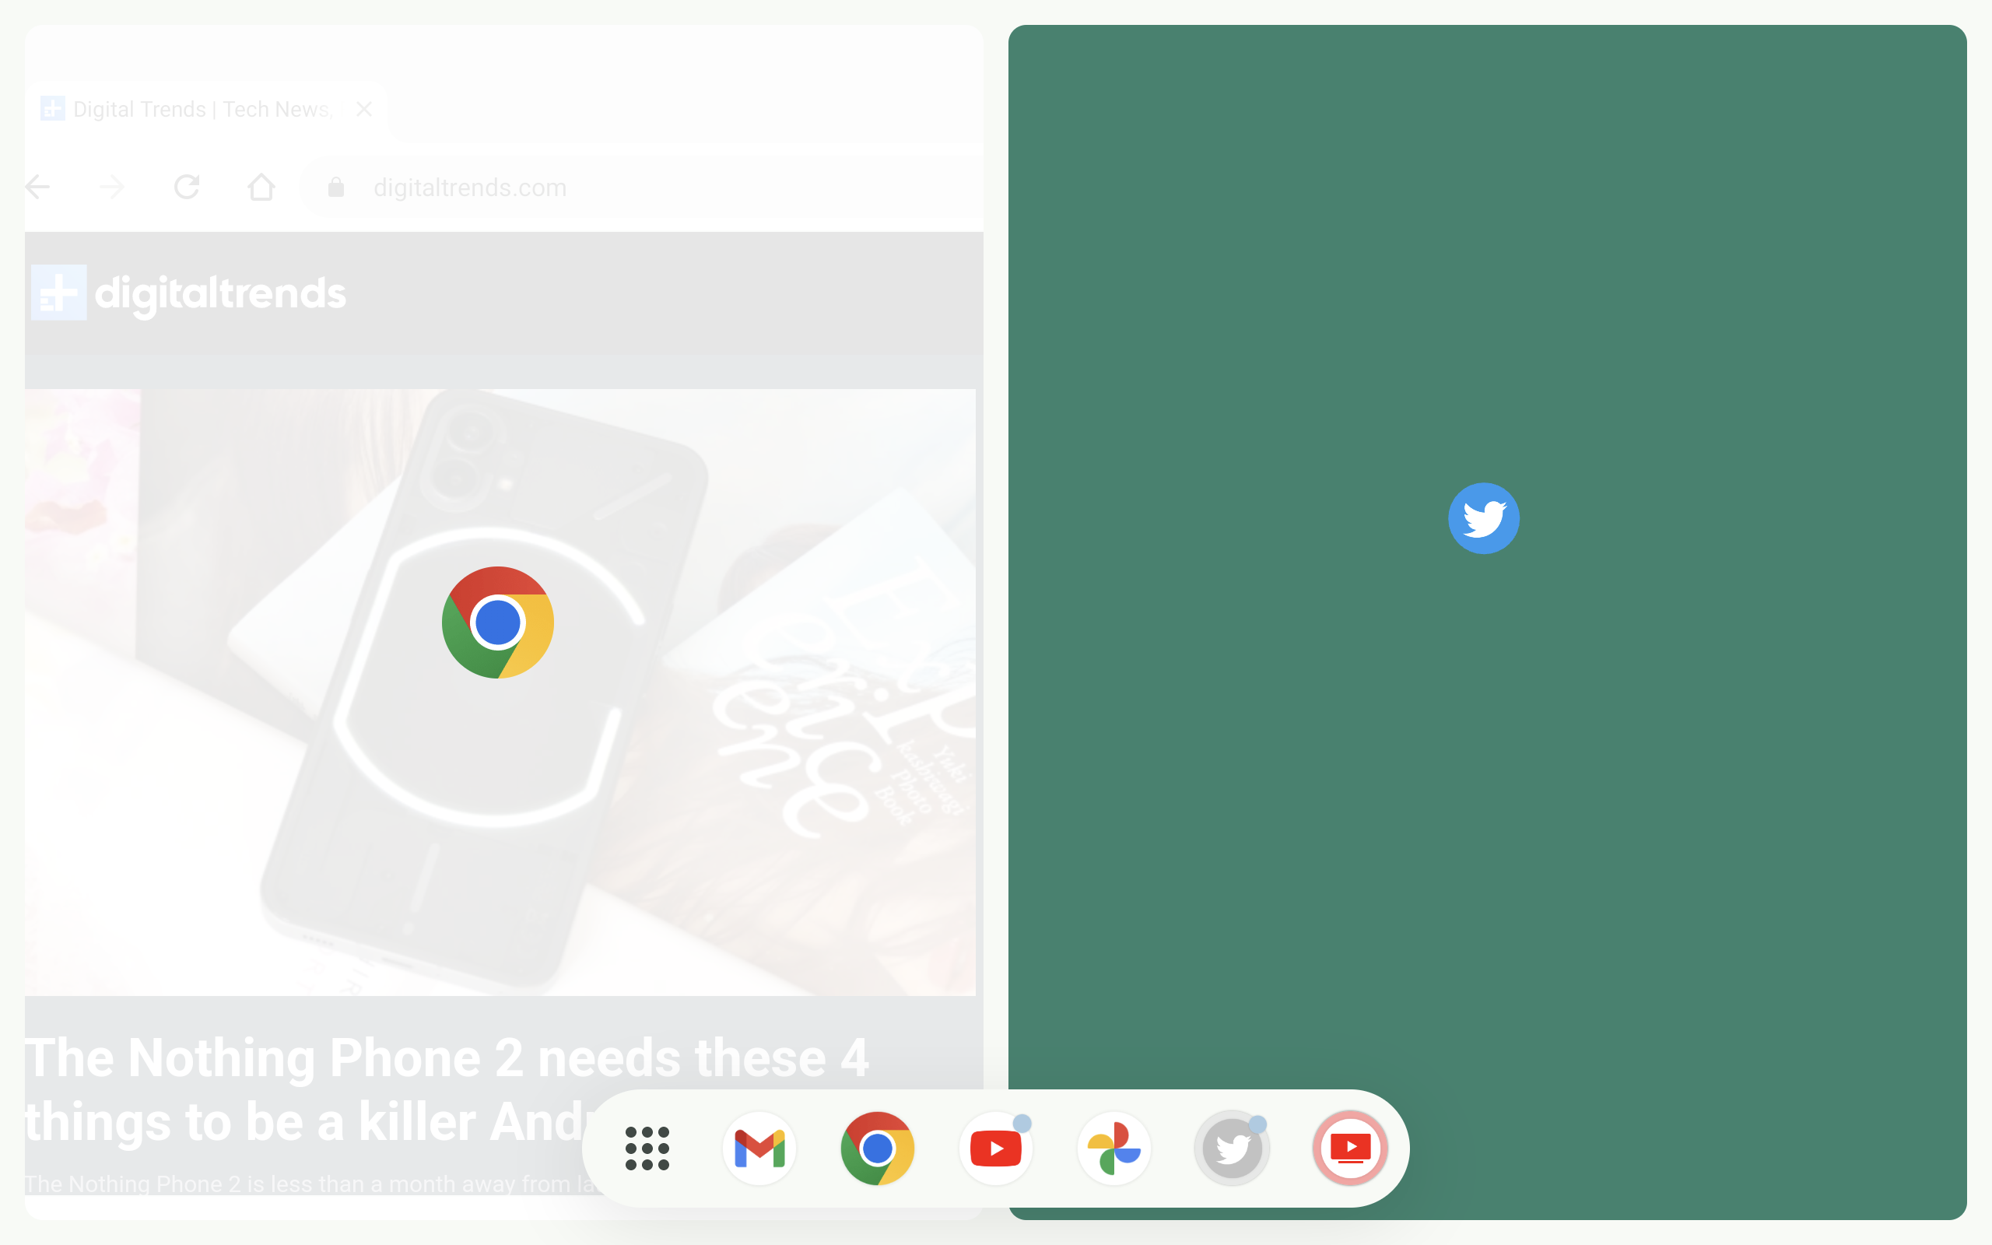Screen dimensions: 1992x1245
Task: Open Twitter app from taskbar
Action: 1229,1148
